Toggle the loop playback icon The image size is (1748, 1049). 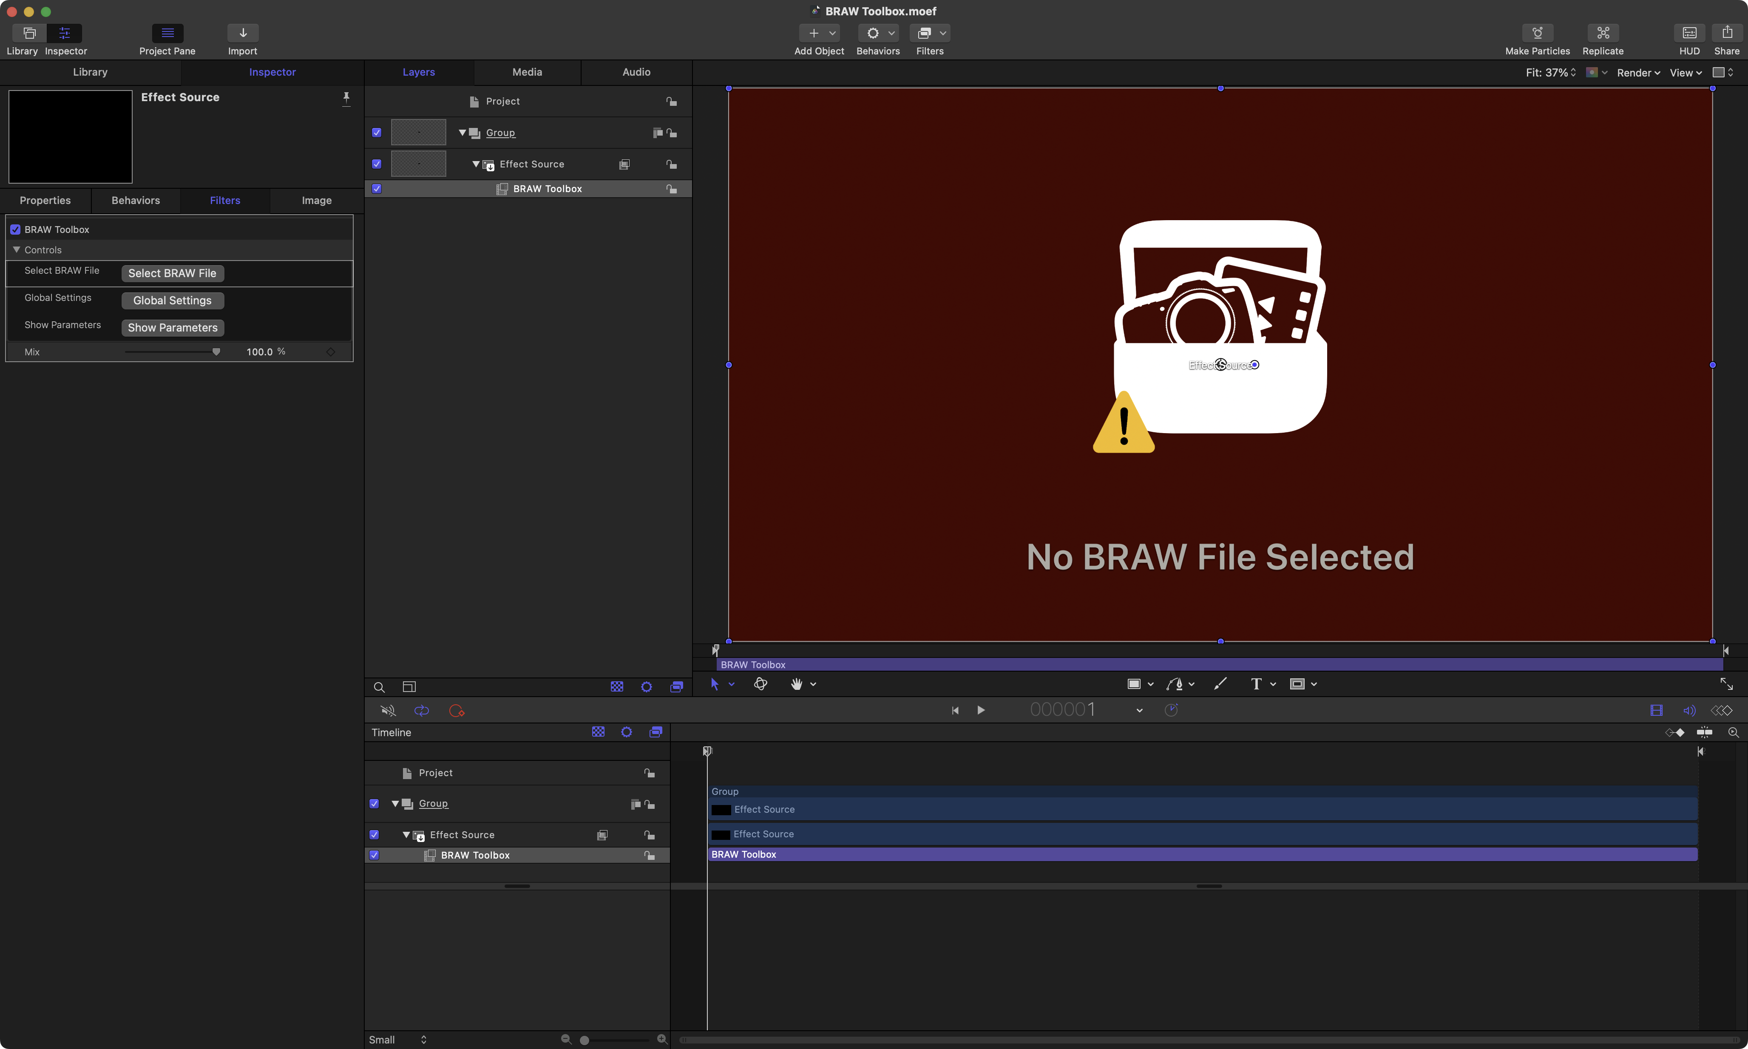[x=421, y=710]
